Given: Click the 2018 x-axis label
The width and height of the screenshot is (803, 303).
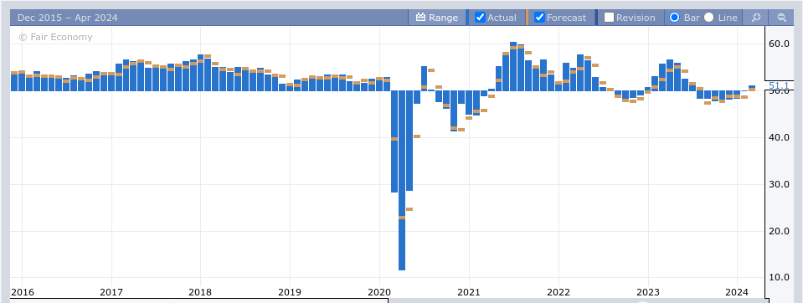Looking at the screenshot, I should tap(200, 292).
